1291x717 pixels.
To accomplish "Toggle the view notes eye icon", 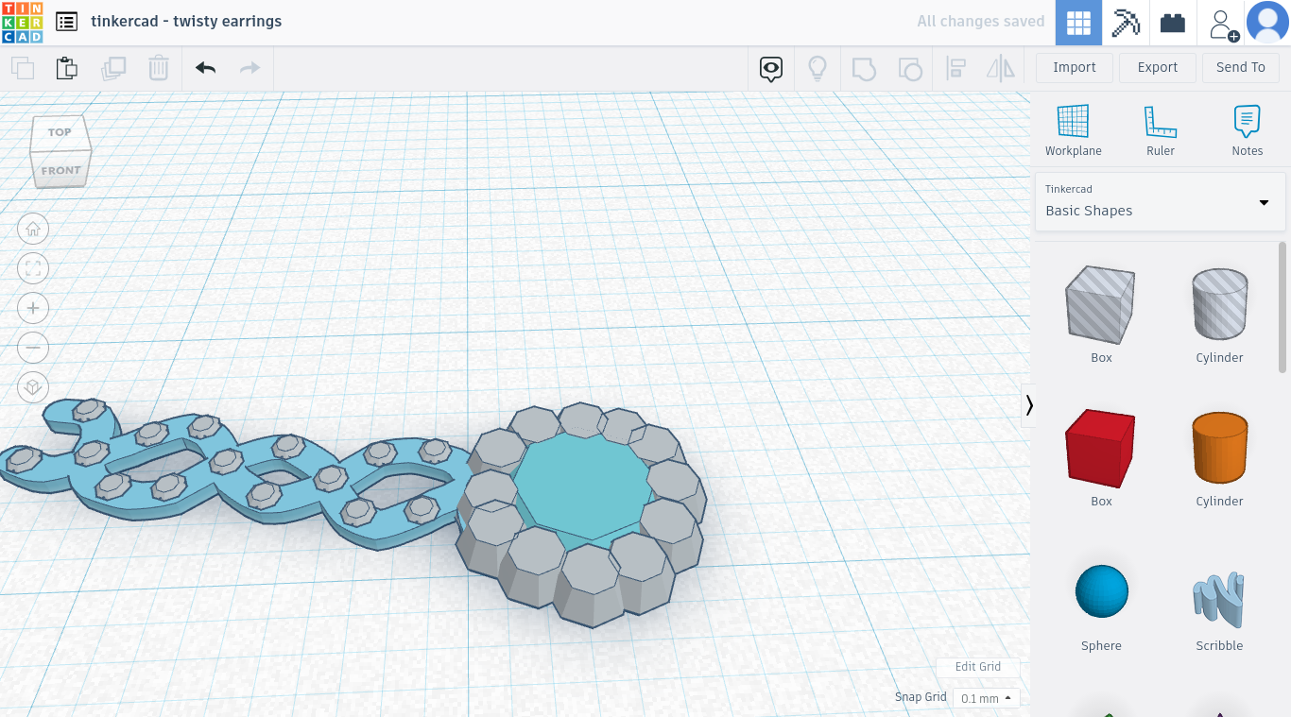I will click(771, 68).
